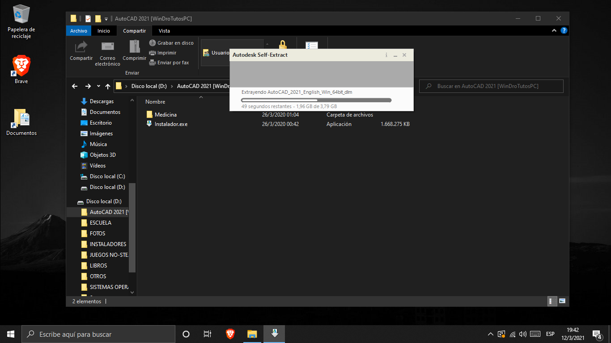Screen dimensions: 611x343
Task: Switch to the large icons view in status bar
Action: (x=562, y=301)
